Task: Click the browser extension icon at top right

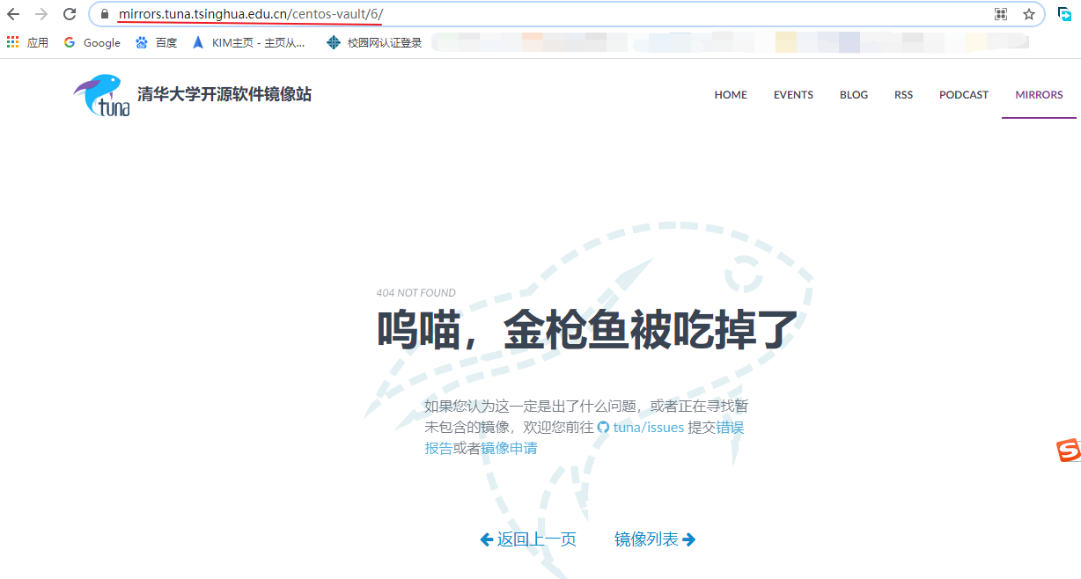Action: click(x=1064, y=14)
